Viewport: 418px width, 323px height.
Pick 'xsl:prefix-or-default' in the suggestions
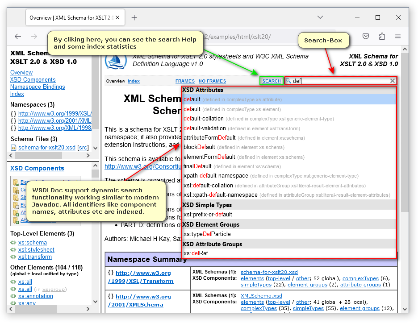pos(208,215)
